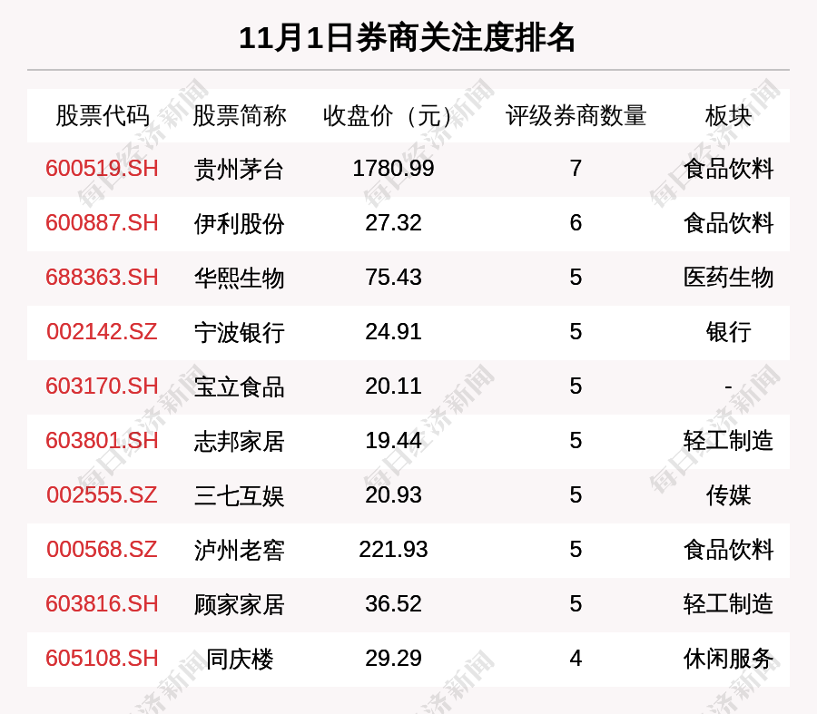Select stock name 贵州茅台
Image resolution: width=817 pixels, height=714 pixels.
tap(239, 170)
